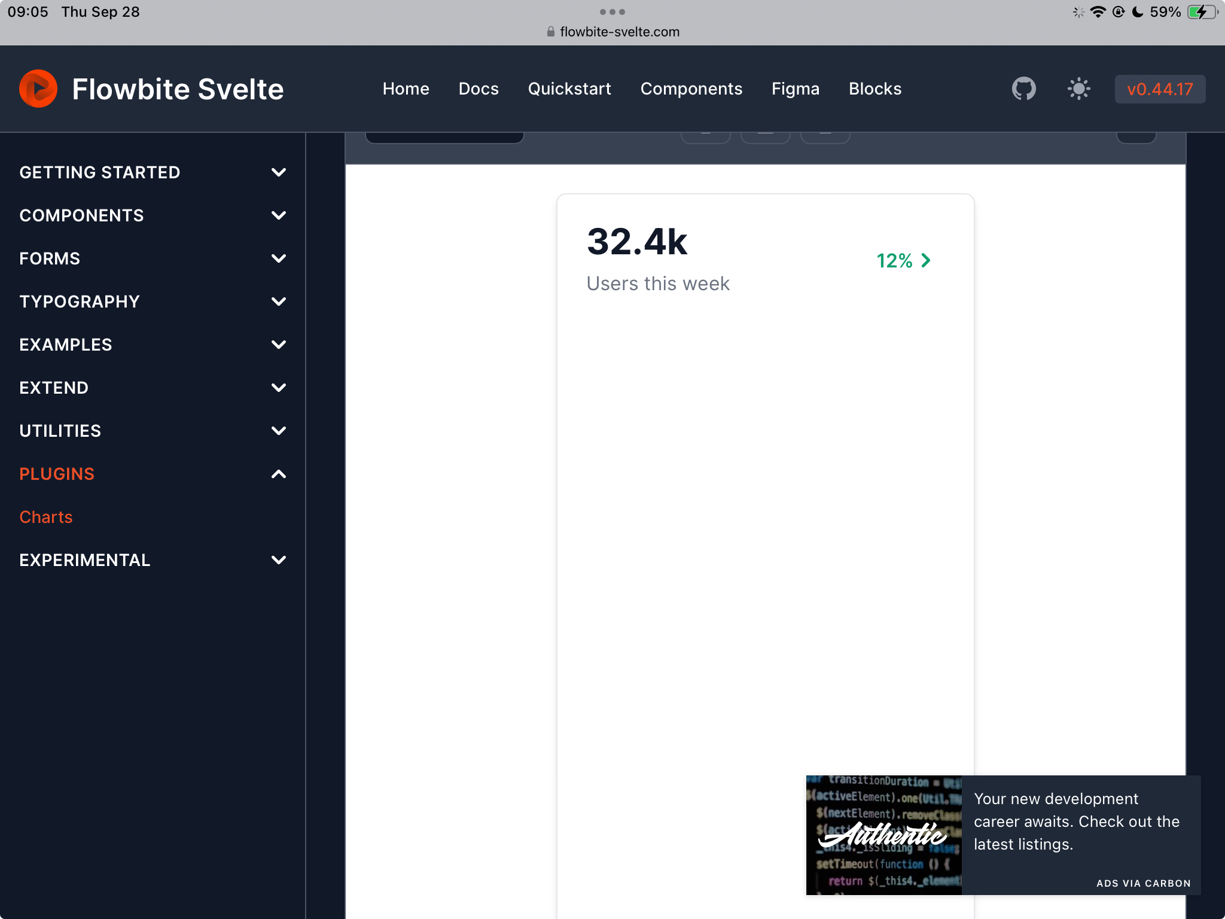Navigate to Quickstart
1225x919 pixels.
(569, 89)
